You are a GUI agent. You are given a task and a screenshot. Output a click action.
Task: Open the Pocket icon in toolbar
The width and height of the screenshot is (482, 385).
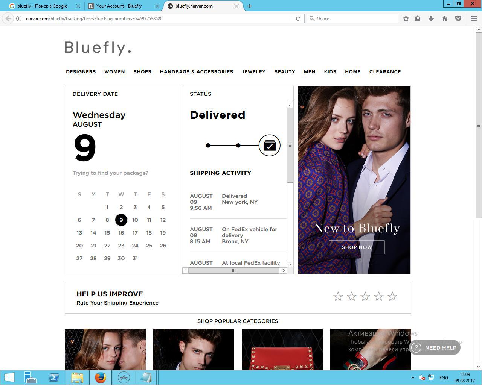tap(458, 18)
